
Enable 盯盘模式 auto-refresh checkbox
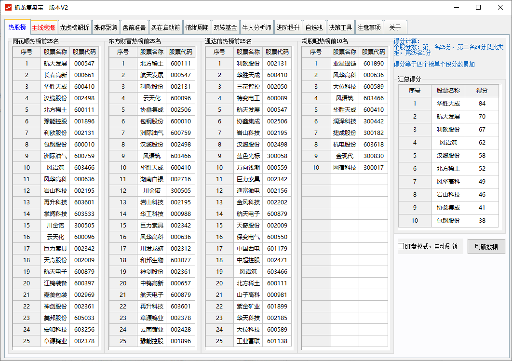401,246
